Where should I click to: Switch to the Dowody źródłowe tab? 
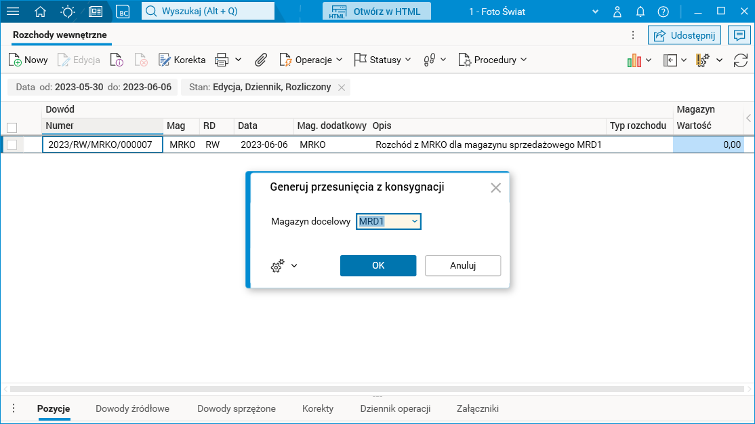[x=132, y=408]
